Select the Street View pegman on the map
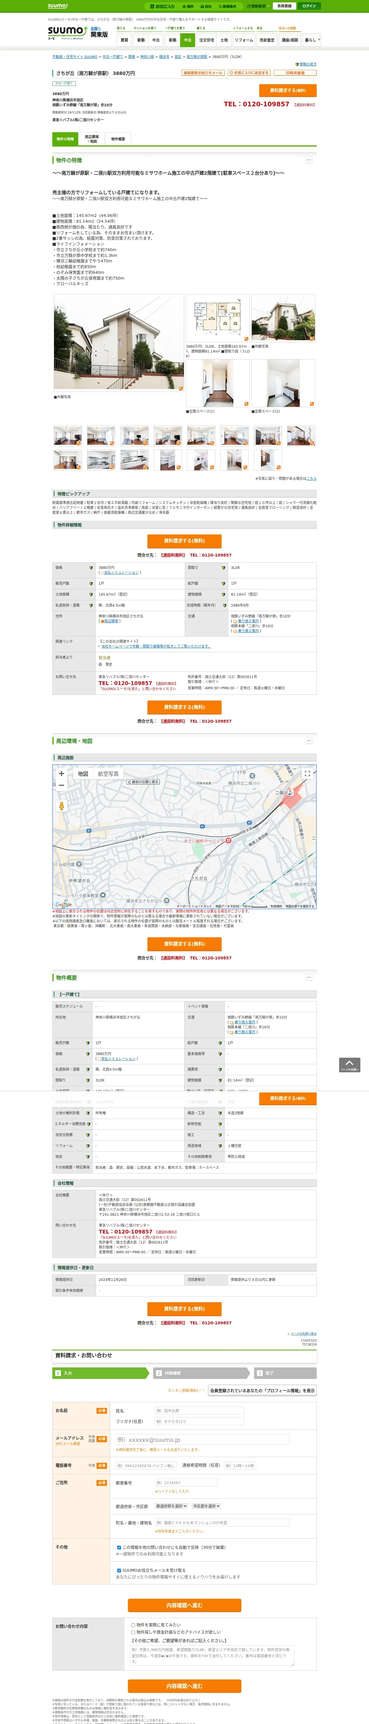Screen dimensions: 369x1724 click(61, 806)
